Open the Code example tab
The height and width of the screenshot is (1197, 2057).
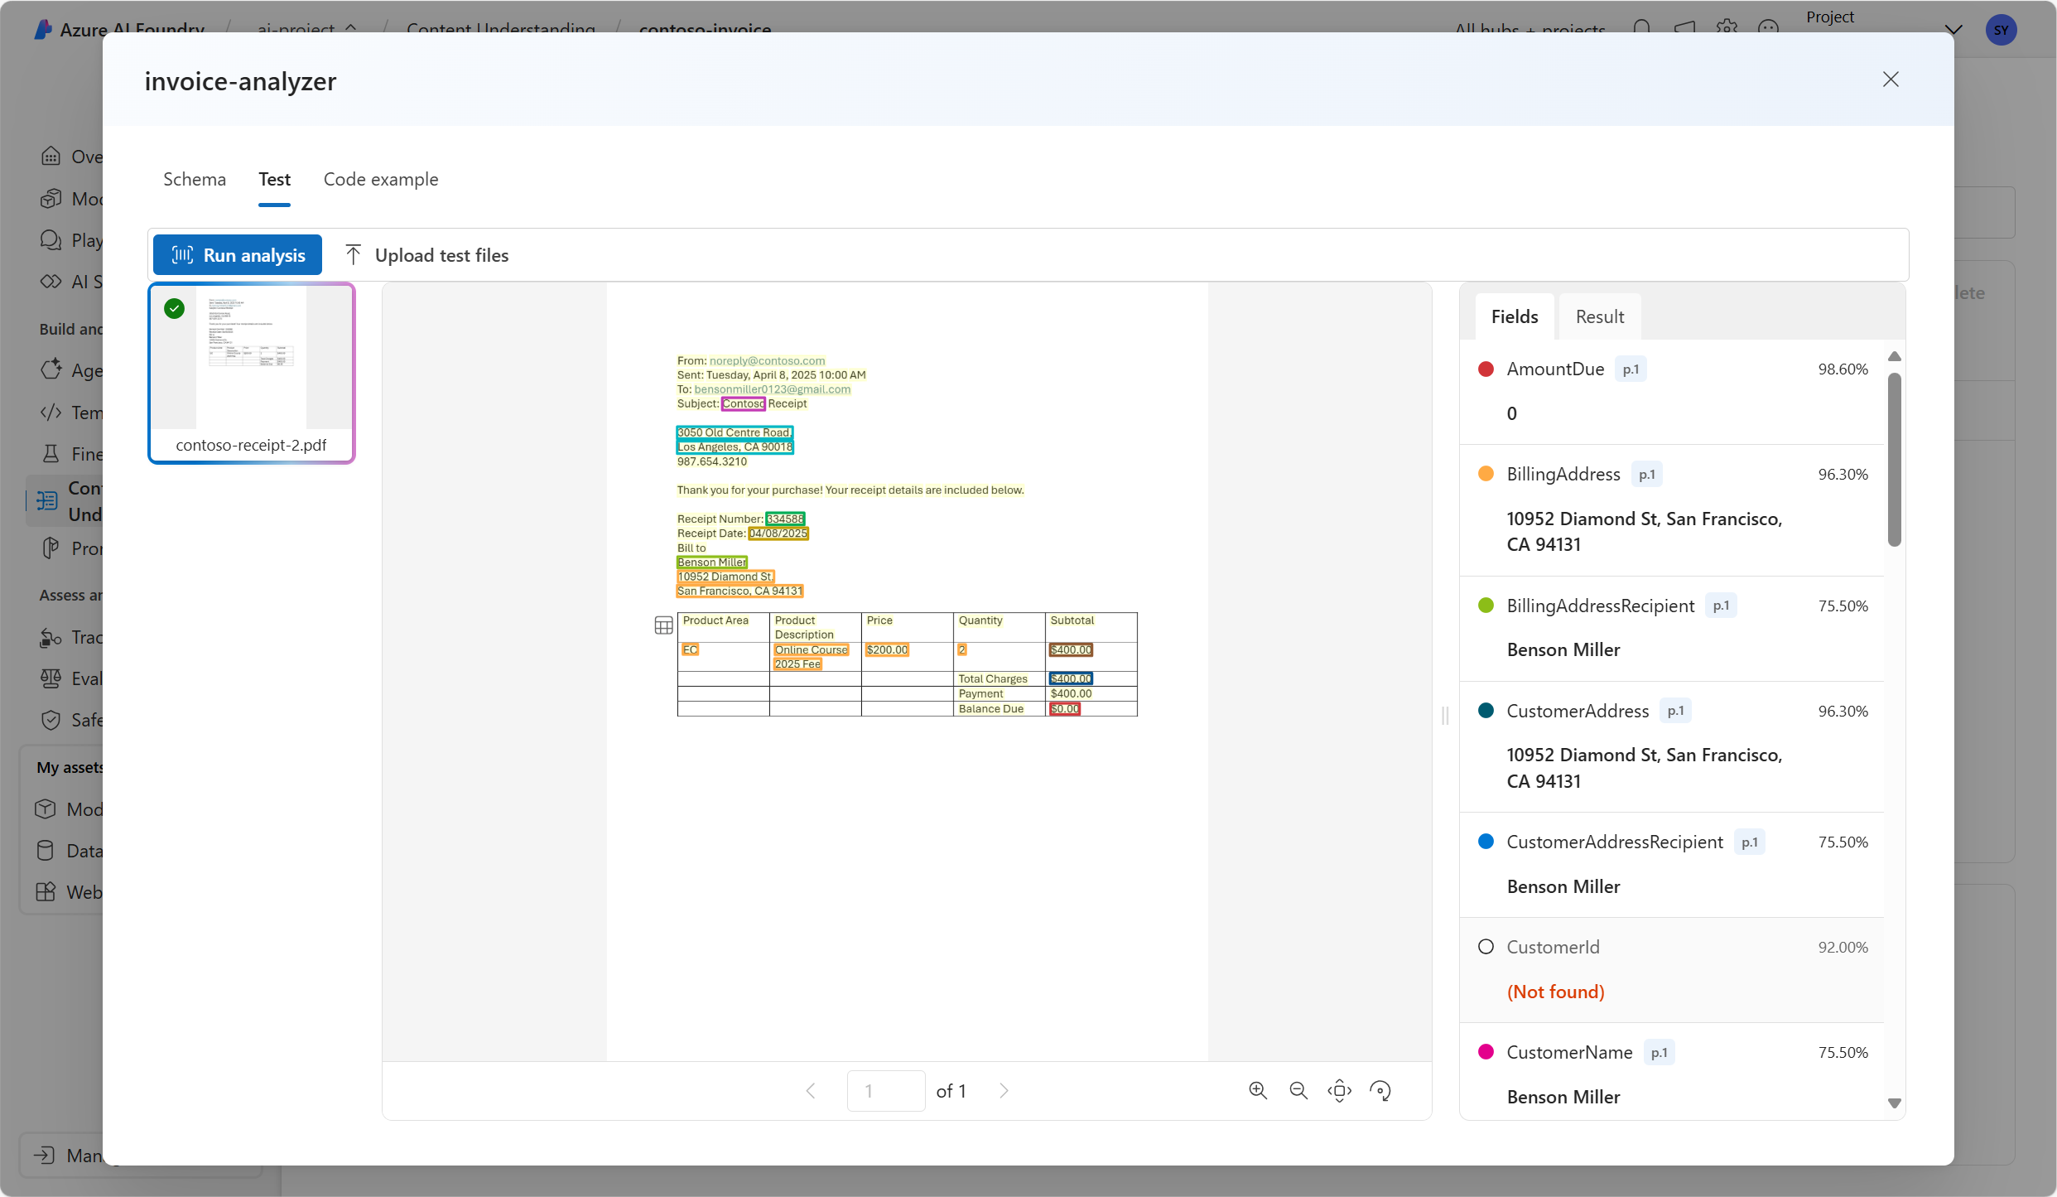381,179
